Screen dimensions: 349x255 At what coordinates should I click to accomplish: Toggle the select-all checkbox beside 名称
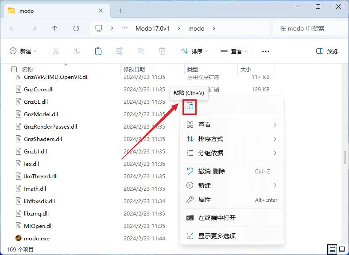(x=14, y=69)
